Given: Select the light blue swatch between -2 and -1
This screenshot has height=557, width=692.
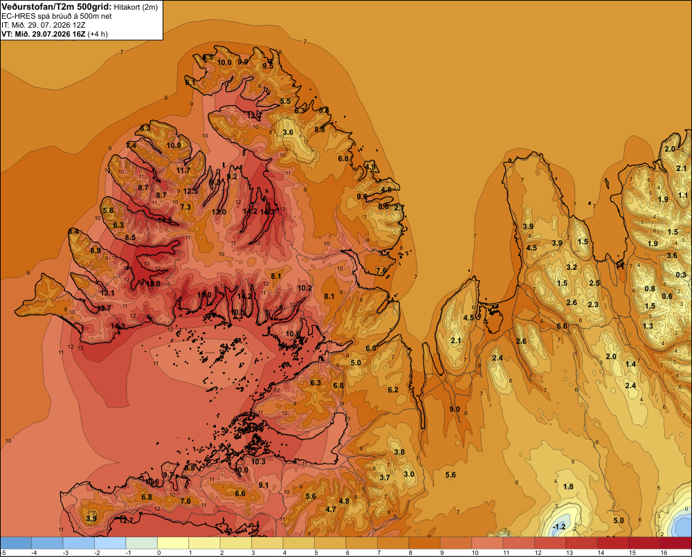Looking at the screenshot, I should point(110,543).
